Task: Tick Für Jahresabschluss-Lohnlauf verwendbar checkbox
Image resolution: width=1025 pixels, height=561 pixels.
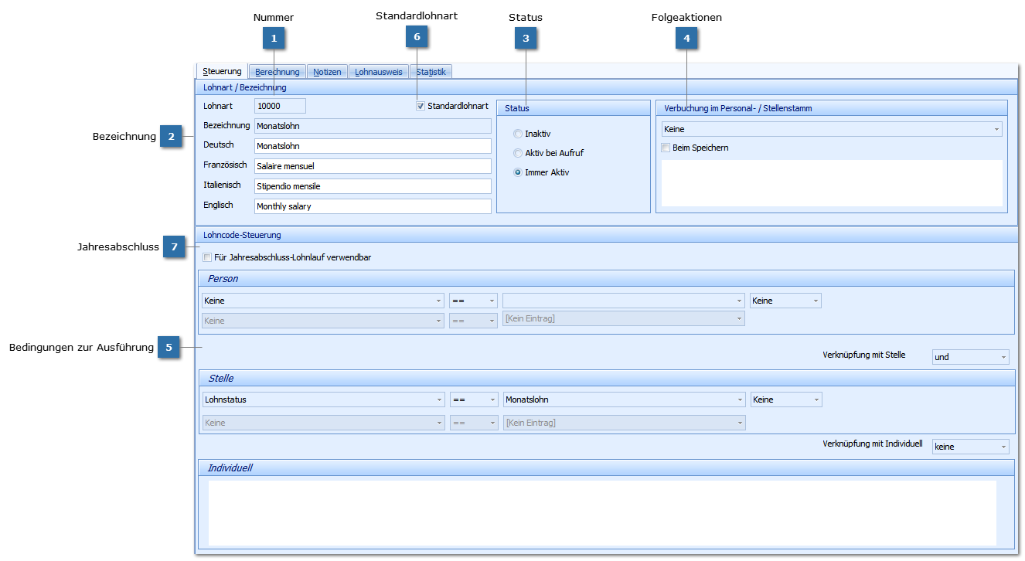Action: 206,257
